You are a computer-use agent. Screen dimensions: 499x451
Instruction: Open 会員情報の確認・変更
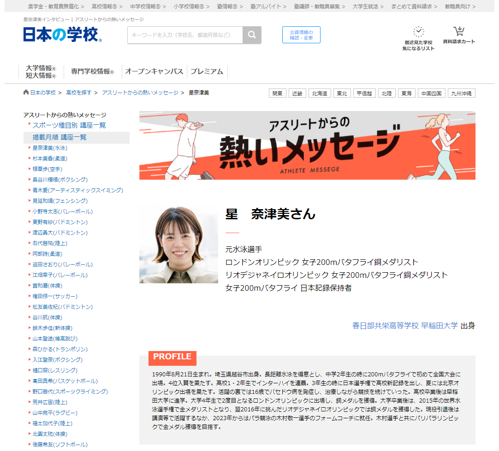pyautogui.click(x=301, y=34)
